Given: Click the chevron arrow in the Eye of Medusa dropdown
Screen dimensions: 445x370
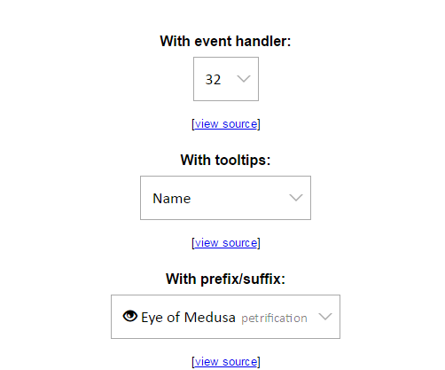Looking at the screenshot, I should coord(325,317).
